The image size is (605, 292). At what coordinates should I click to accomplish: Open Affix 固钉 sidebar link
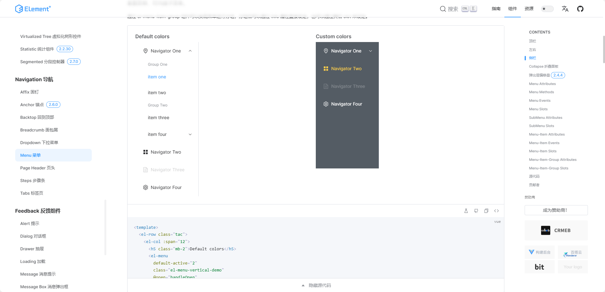point(29,92)
